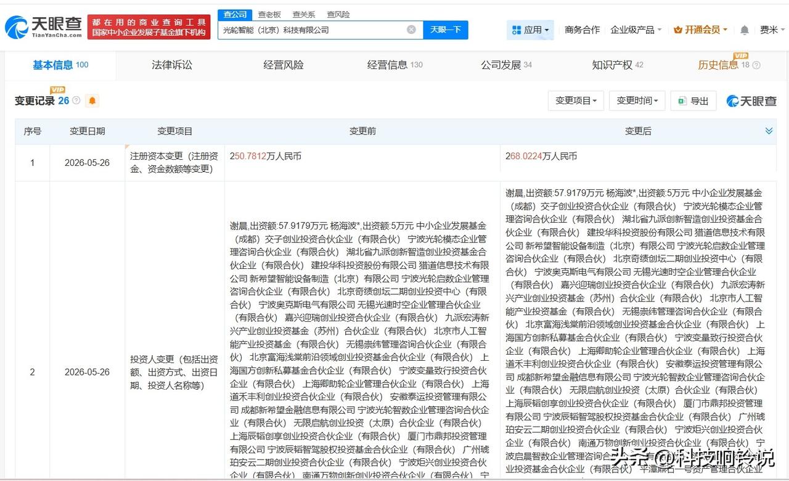Select the 法律诉讼 tab
The width and height of the screenshot is (789, 481).
172,65
